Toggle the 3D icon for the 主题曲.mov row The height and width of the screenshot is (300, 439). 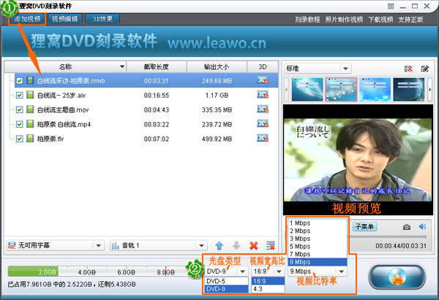[x=263, y=109]
